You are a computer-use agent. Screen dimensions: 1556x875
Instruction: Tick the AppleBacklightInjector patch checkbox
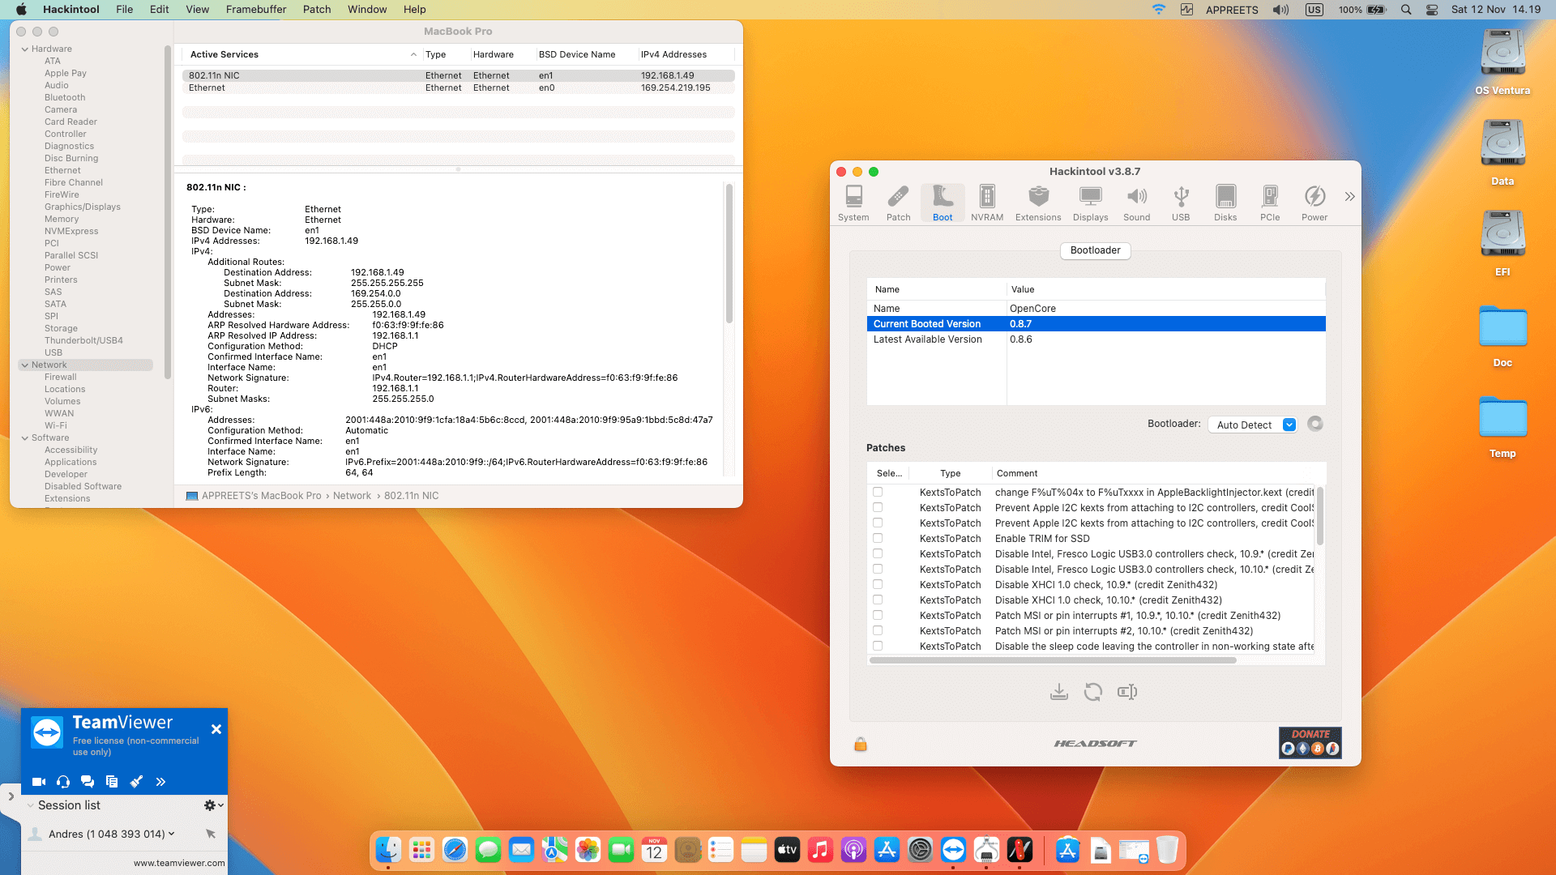[878, 492]
